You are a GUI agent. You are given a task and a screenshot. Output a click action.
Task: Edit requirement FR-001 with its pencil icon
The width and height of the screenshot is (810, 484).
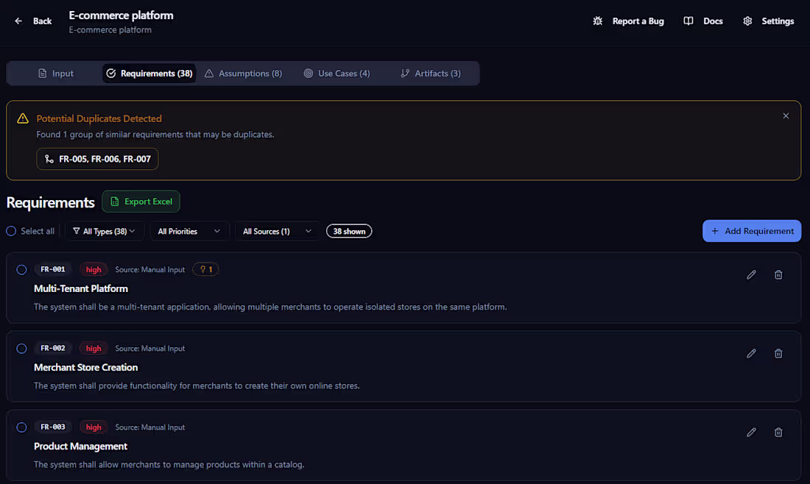coord(751,275)
